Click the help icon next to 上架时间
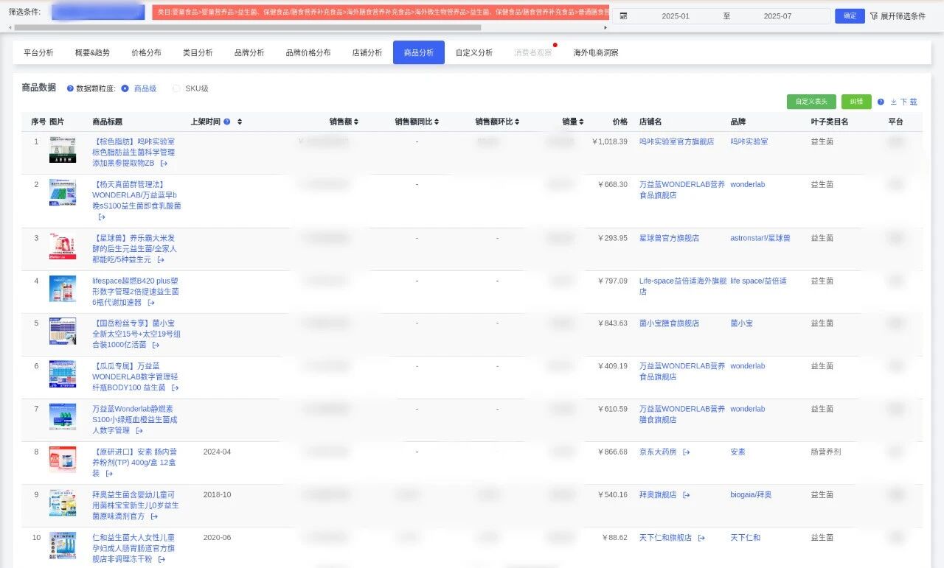This screenshot has height=568, width=944. pos(227,122)
